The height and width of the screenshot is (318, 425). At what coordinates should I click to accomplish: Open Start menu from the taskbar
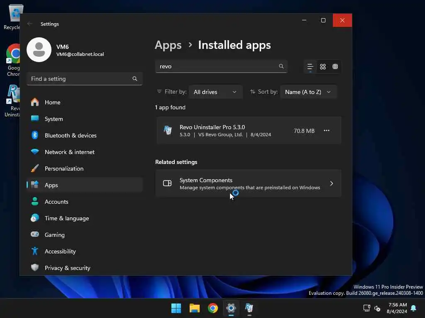pyautogui.click(x=176, y=308)
